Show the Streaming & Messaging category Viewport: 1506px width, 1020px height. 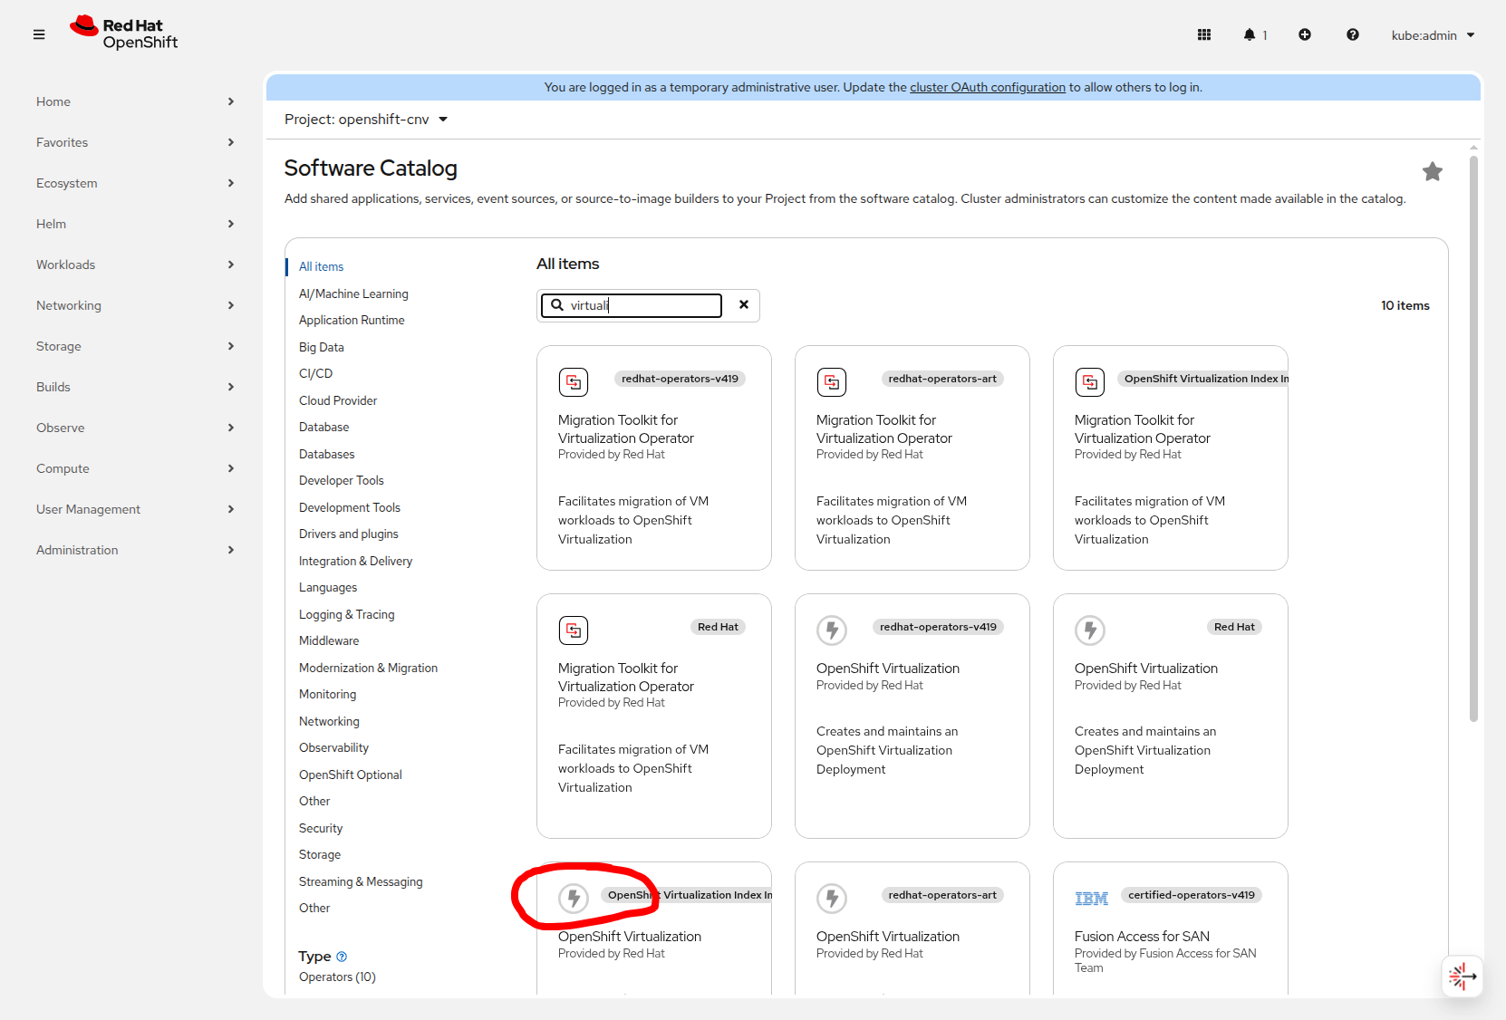pyautogui.click(x=361, y=881)
